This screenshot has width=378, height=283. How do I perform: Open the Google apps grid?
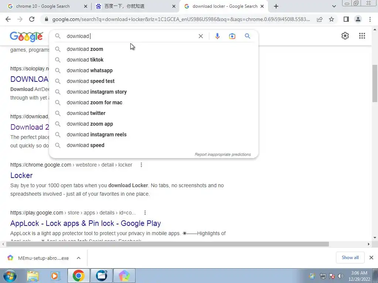[362, 36]
